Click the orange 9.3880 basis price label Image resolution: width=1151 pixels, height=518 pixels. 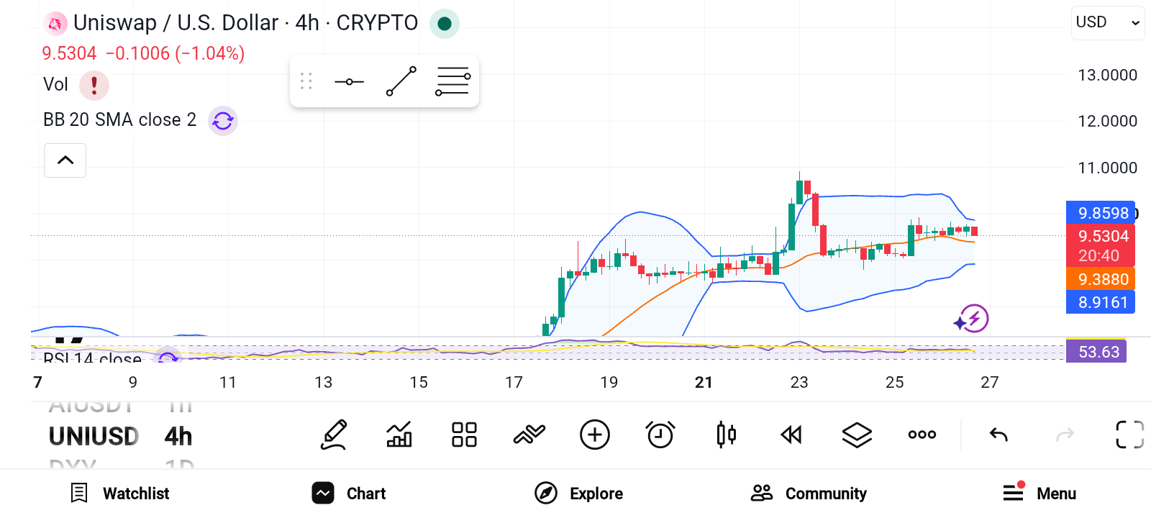click(x=1101, y=279)
